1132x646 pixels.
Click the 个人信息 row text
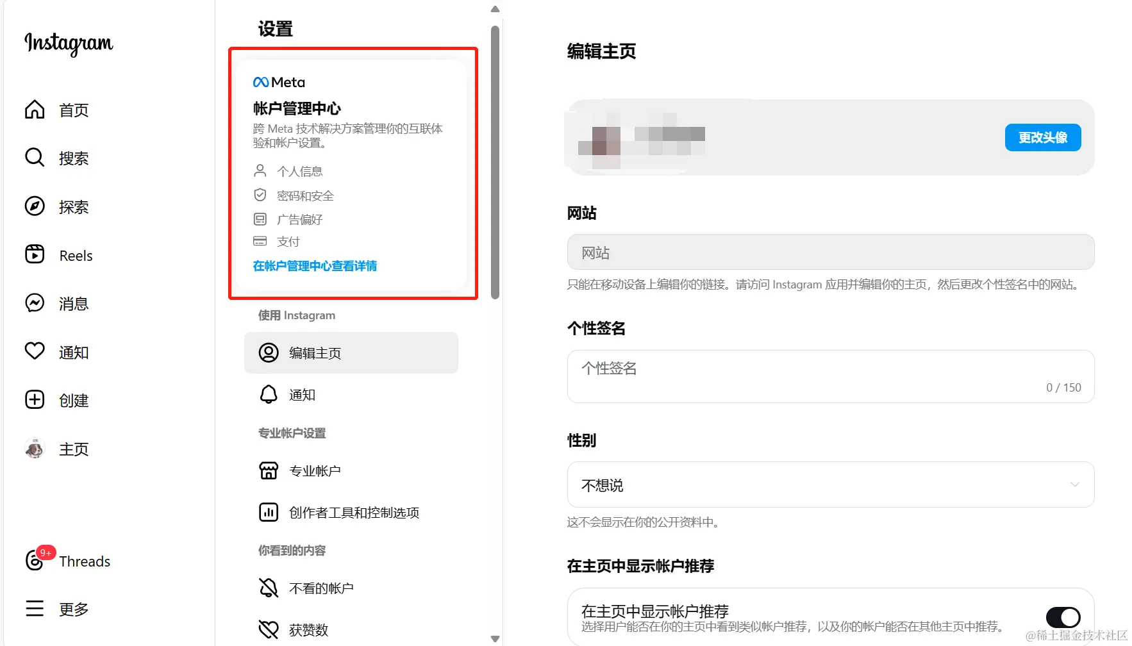pos(299,171)
